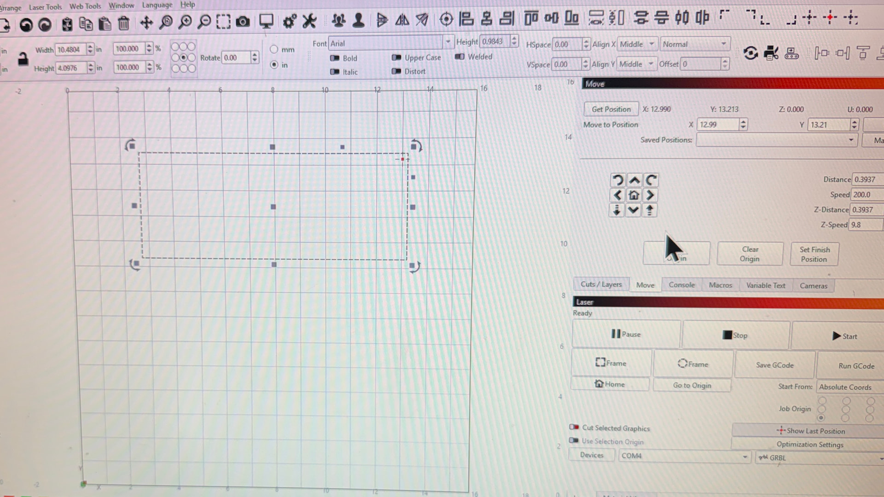The height and width of the screenshot is (497, 884).
Task: Click the Align Left Edges icon
Action: 466,19
